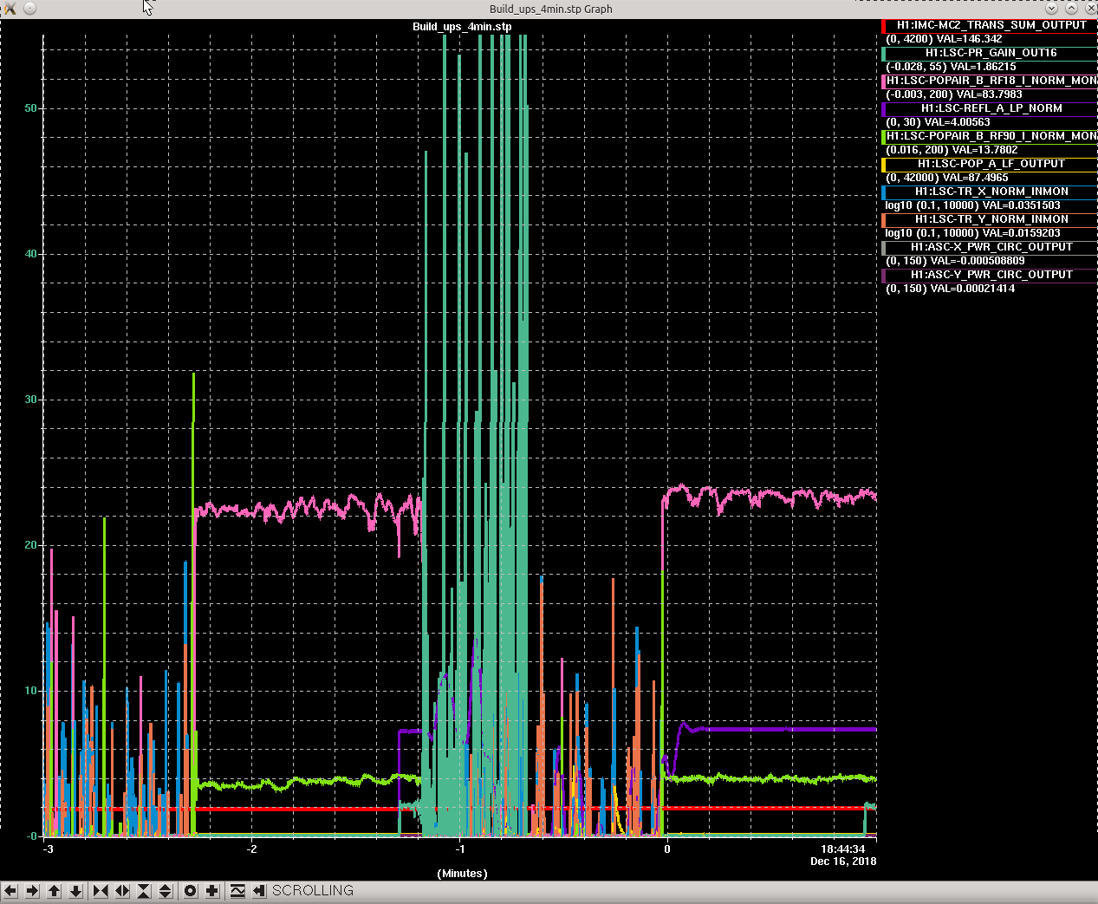Viewport: 1098px width, 904px height.
Task: Click the log10 value VAL=0.0351503
Action: 1021,205
